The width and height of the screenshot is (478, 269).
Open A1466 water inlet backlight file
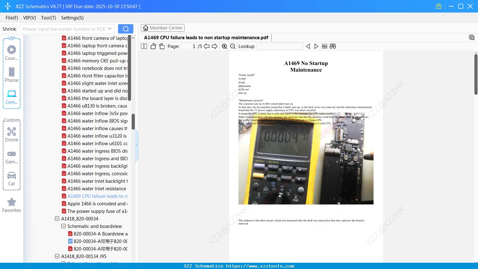94,181
